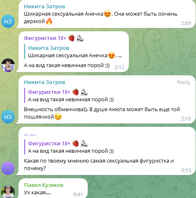Screen dimensions: 196x198
Task: Jump to quoted Фигуристки 18+ message in 2:16 reply
Action: pyautogui.click(x=69, y=96)
